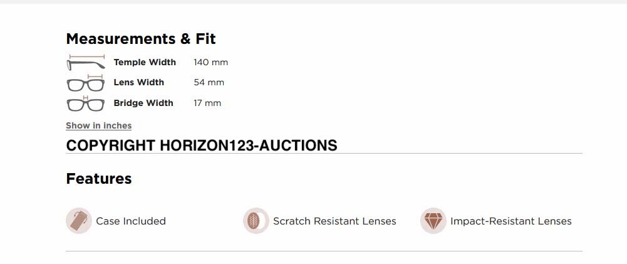
Task: Click the Temple Width glasses side-view icon
Action: pos(85,63)
